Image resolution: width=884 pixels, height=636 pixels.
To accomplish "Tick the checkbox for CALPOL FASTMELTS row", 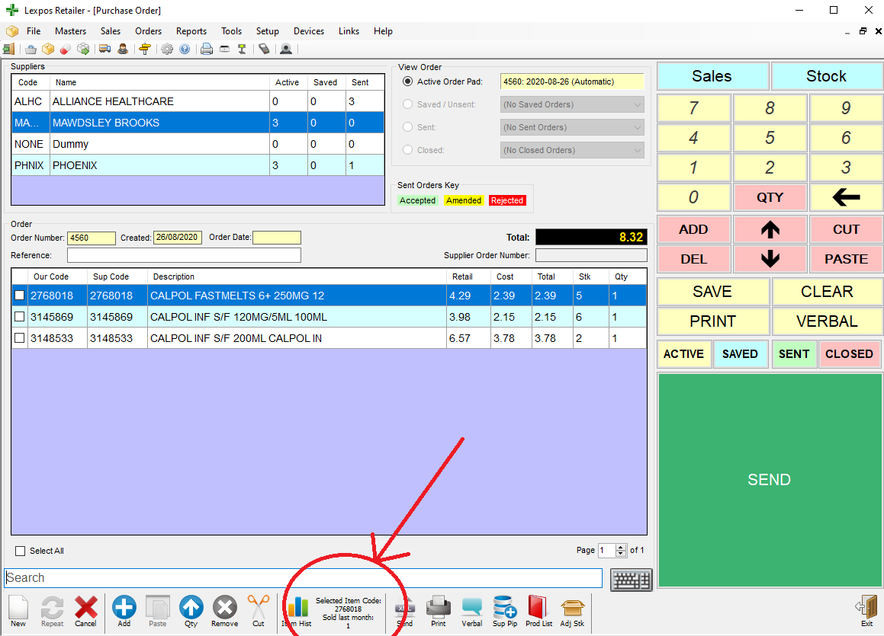I will (x=19, y=295).
